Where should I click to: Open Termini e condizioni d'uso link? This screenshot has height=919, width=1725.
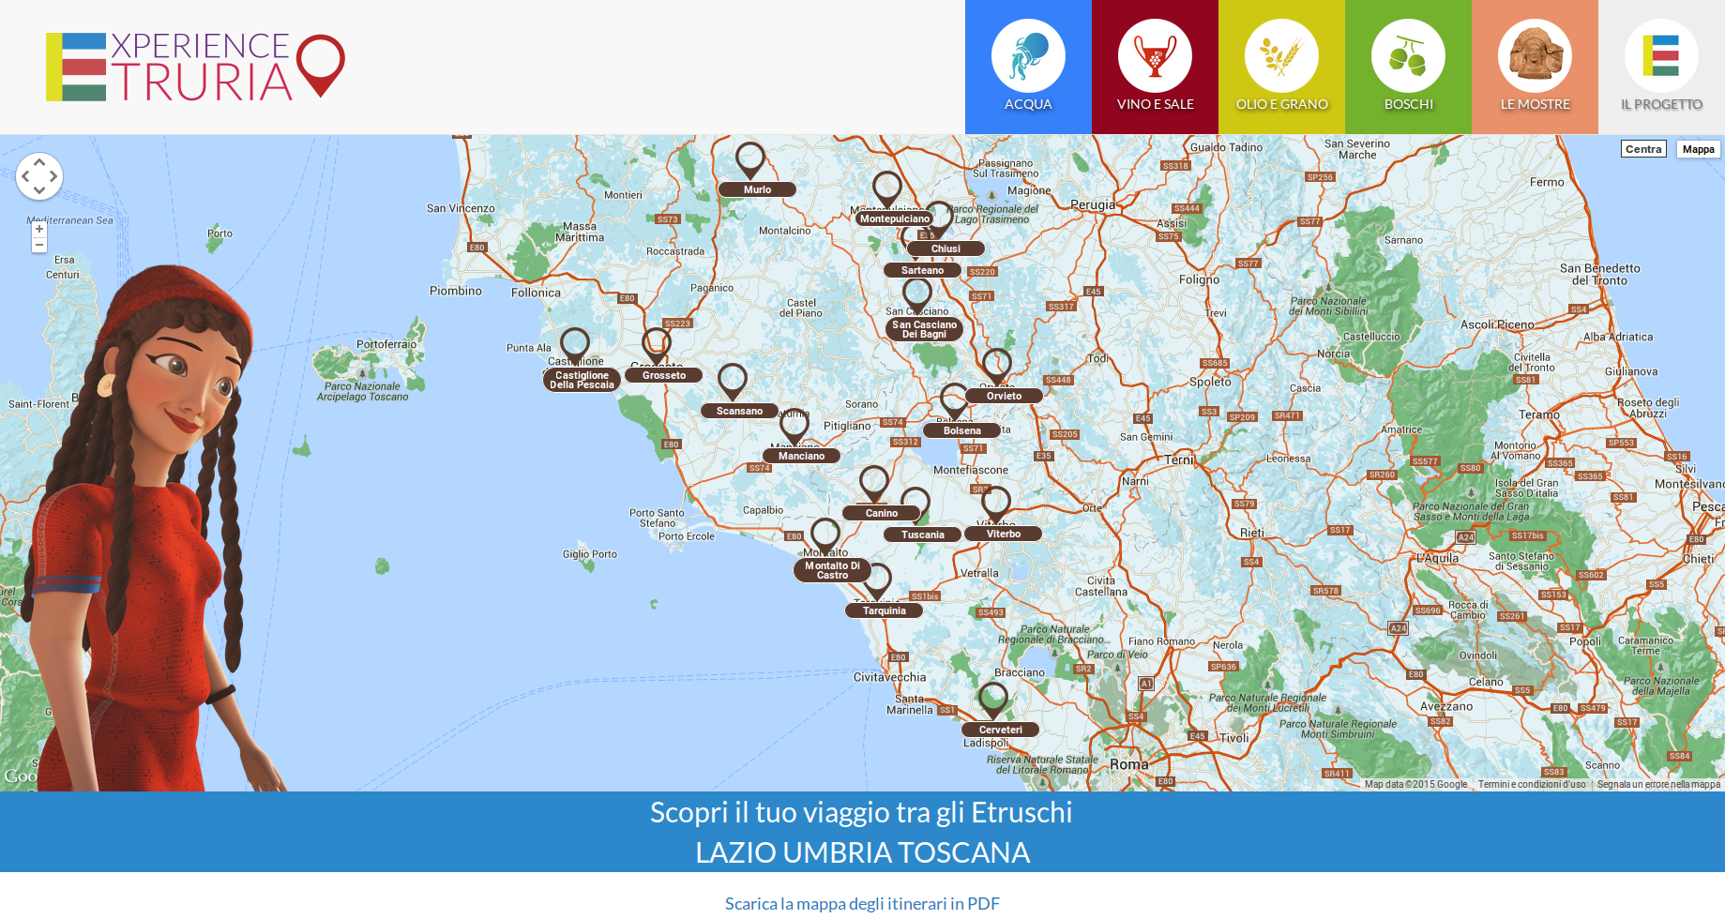point(1531,784)
